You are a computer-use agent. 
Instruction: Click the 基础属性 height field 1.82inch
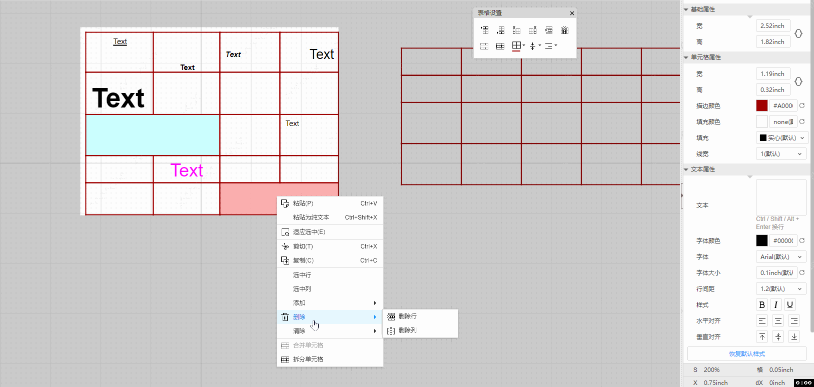pyautogui.click(x=773, y=41)
